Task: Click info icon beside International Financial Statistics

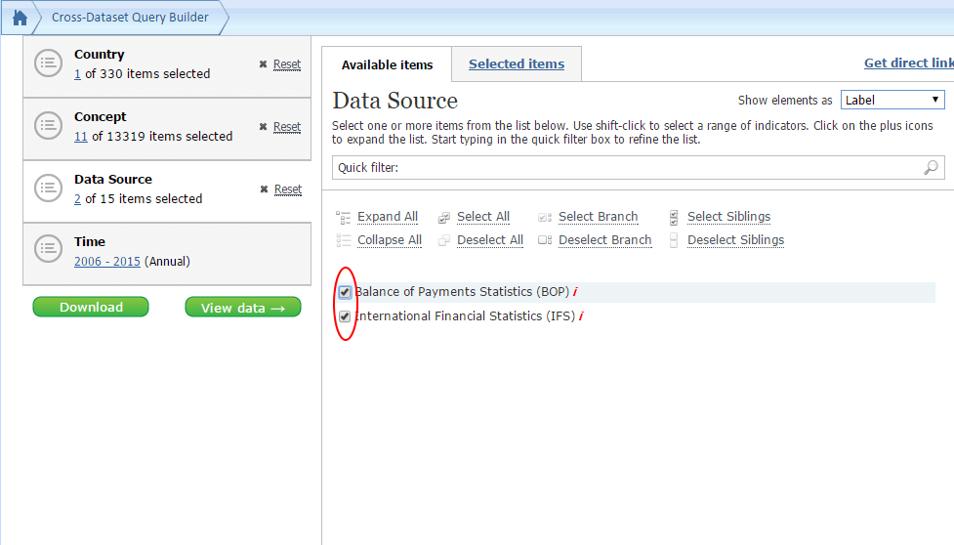Action: (581, 316)
